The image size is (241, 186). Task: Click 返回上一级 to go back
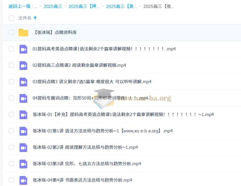tap(19, 6)
